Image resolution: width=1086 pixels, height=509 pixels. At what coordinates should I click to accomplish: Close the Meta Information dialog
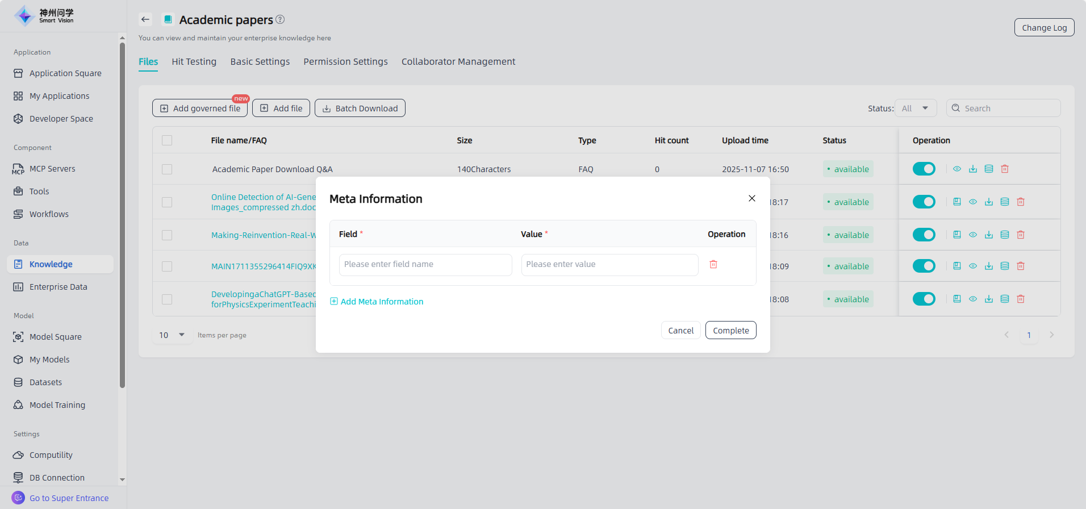click(751, 198)
